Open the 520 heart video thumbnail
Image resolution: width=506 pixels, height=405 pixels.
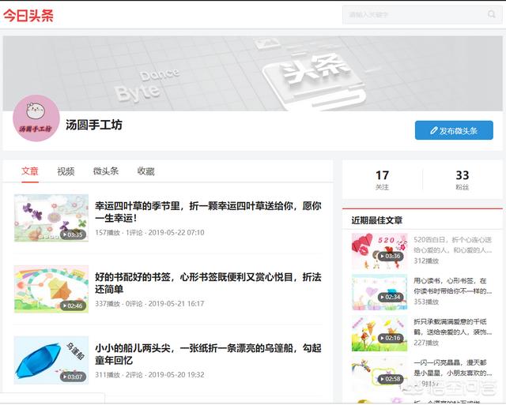pyautogui.click(x=379, y=251)
